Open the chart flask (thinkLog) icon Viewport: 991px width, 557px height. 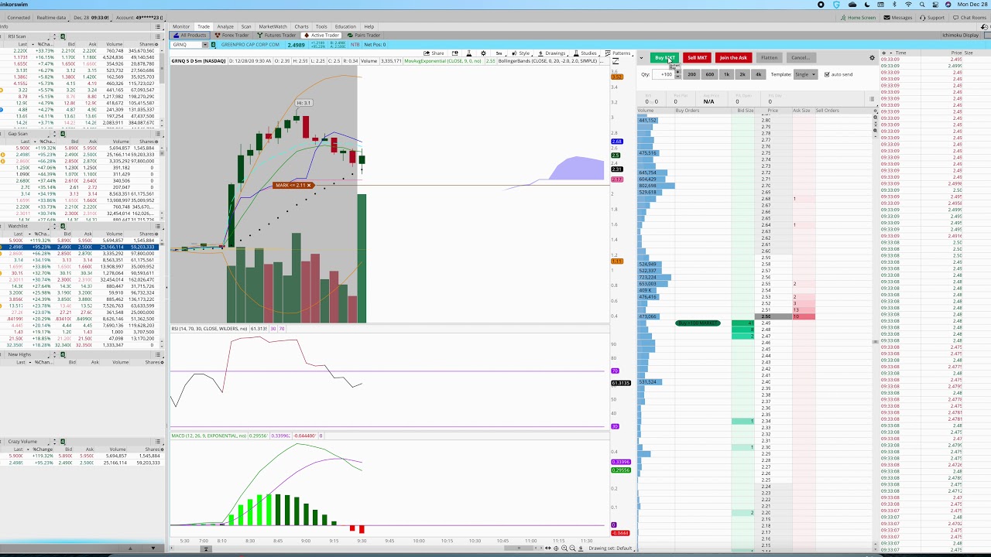click(x=468, y=53)
